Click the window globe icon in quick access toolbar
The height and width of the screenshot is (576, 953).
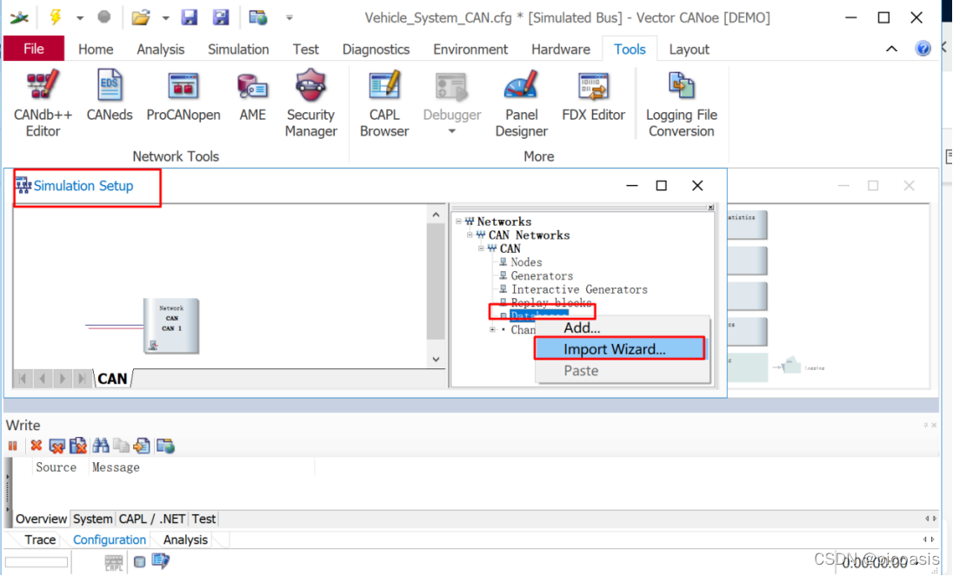[257, 17]
